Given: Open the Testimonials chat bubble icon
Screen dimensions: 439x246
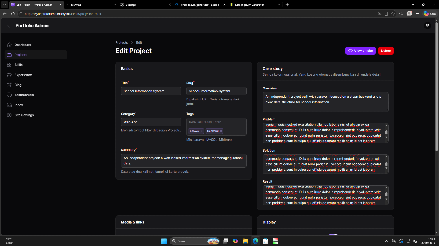Looking at the screenshot, I should pos(9,95).
